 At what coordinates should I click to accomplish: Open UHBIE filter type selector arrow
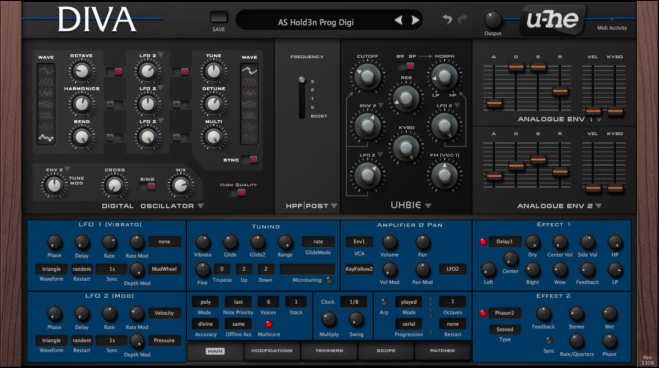[x=428, y=206]
